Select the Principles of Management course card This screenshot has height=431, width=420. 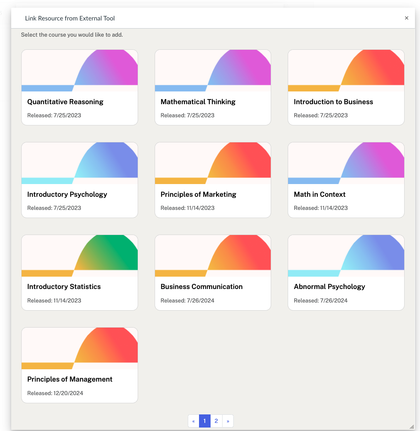click(79, 365)
